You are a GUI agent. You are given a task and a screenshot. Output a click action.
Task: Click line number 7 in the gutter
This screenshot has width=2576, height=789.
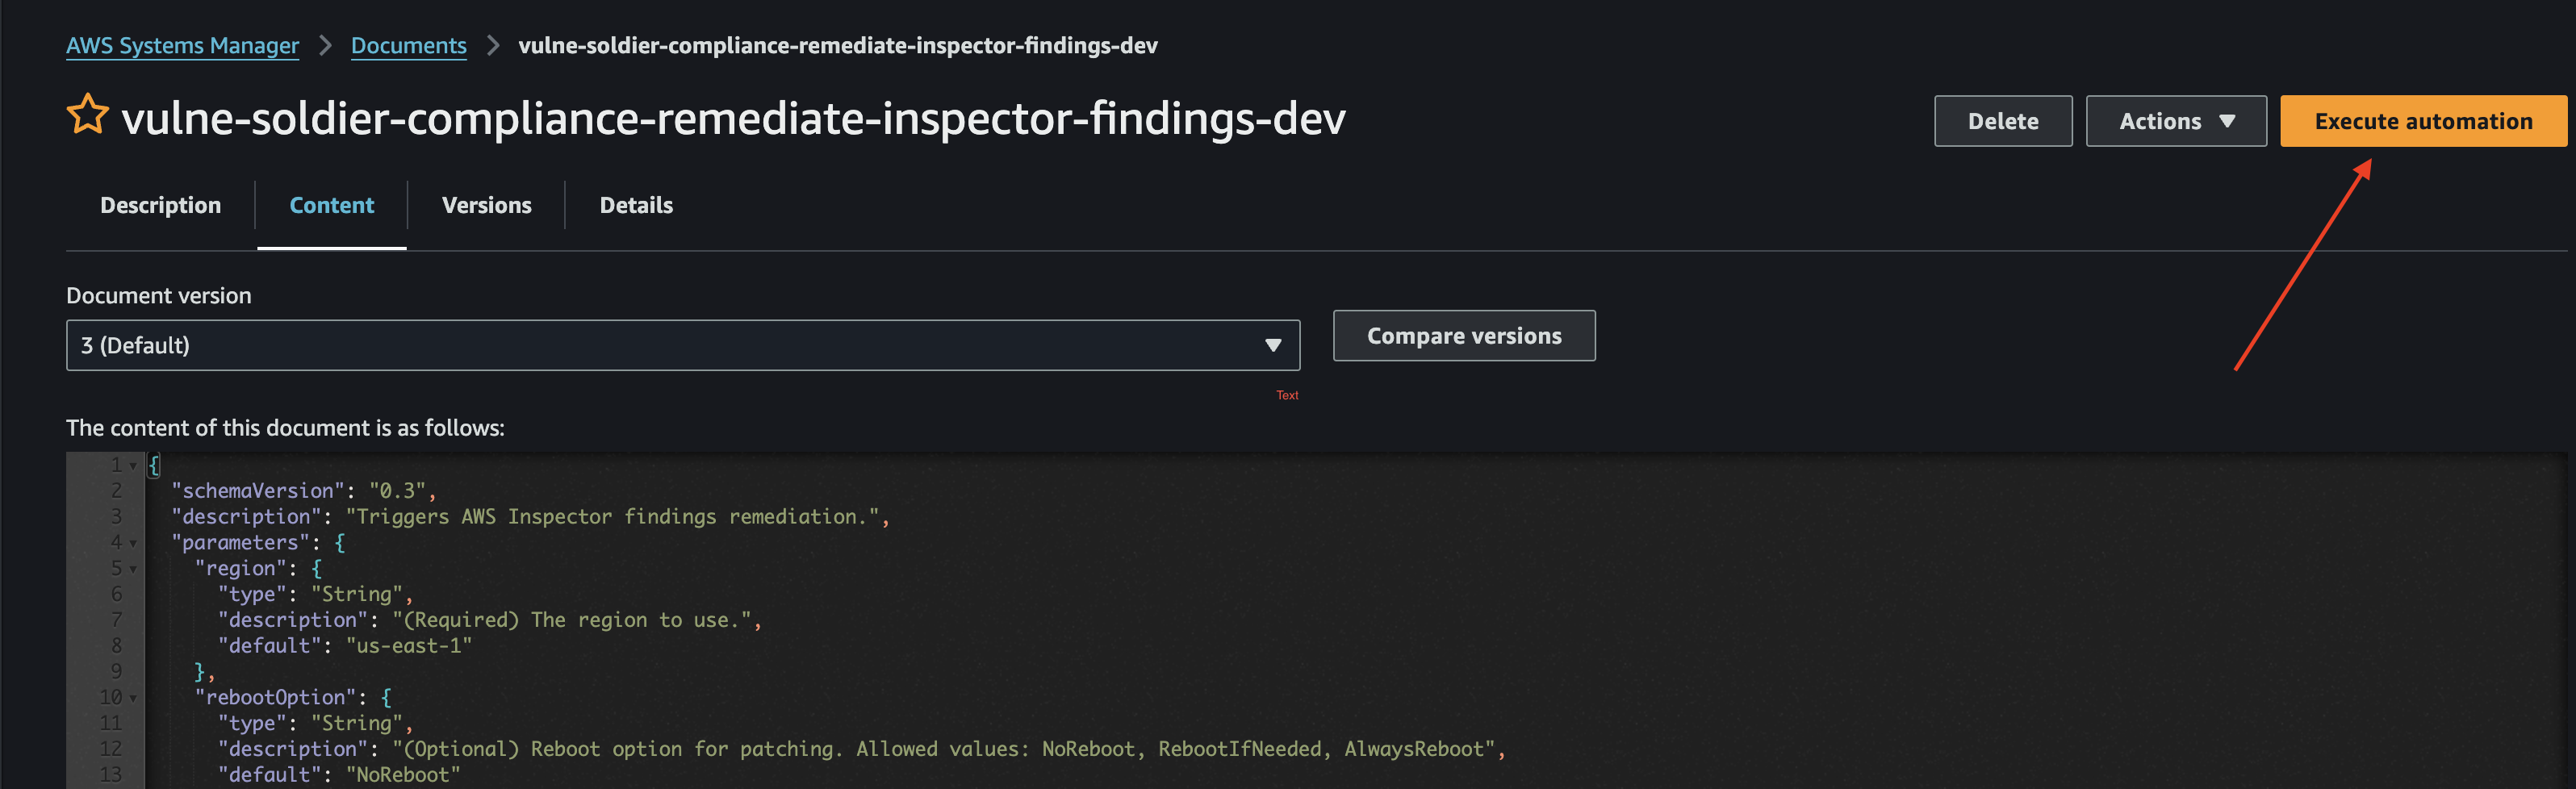coord(116,619)
